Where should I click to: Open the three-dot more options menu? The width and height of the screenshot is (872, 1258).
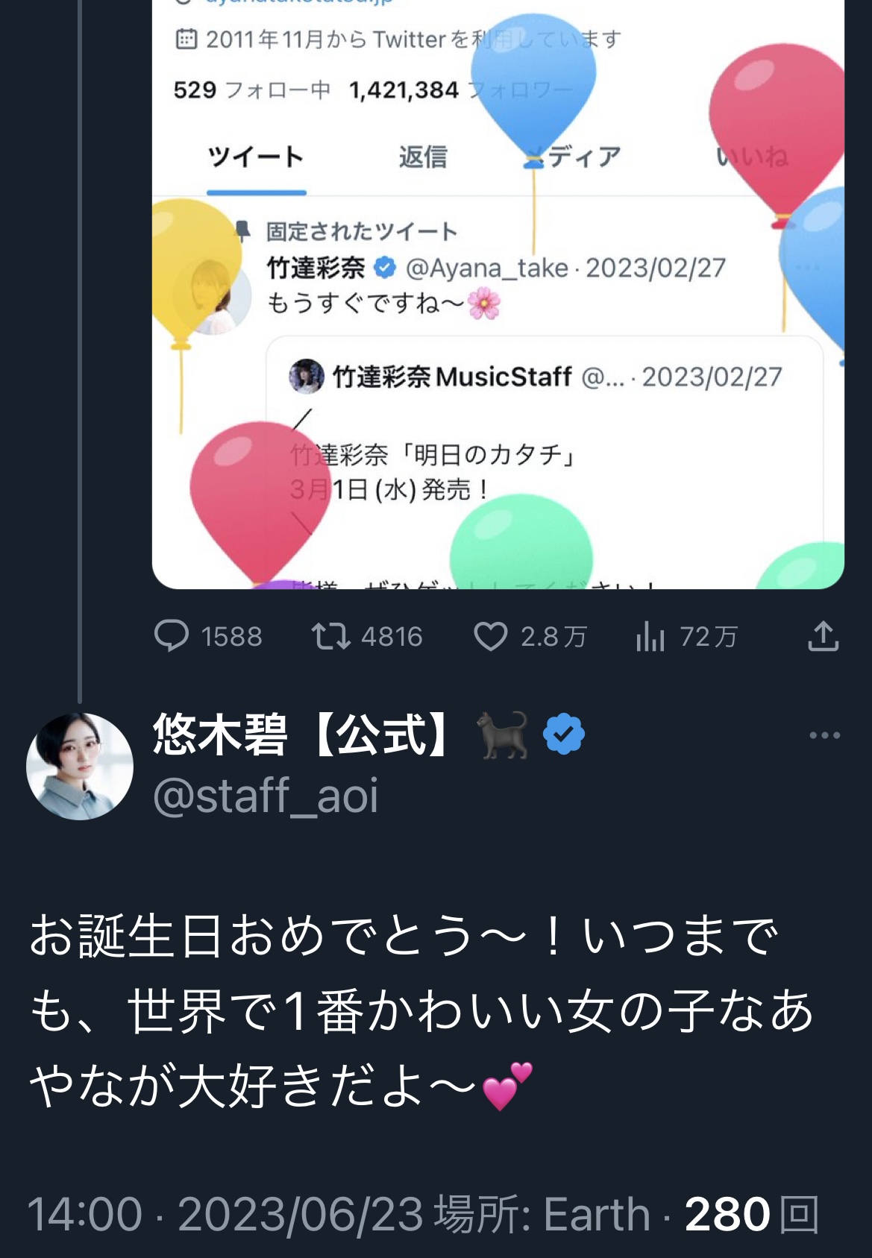pos(824,735)
